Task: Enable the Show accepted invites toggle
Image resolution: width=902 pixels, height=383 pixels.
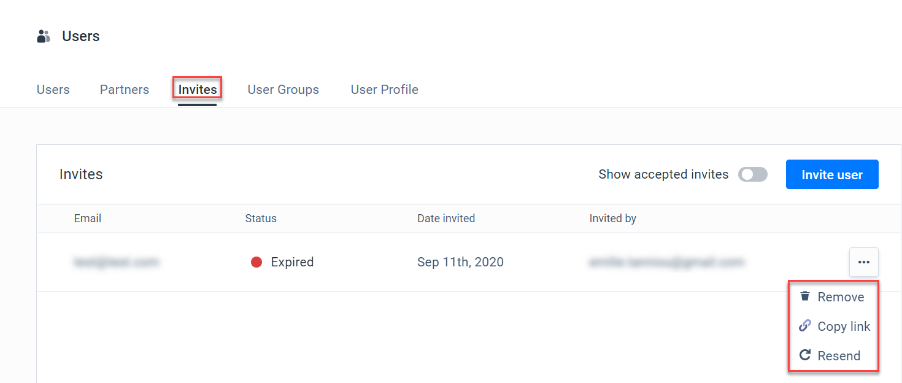Action: tap(753, 174)
